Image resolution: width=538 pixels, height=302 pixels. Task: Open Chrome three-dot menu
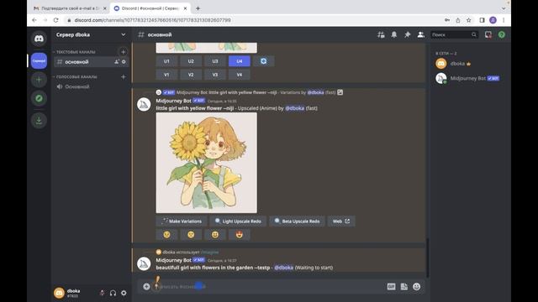[x=504, y=20]
